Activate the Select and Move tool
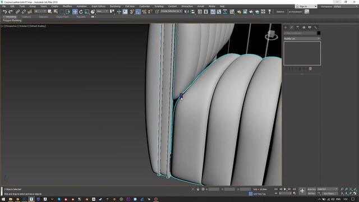Screen dimensions: 359x202 tap(75, 12)
